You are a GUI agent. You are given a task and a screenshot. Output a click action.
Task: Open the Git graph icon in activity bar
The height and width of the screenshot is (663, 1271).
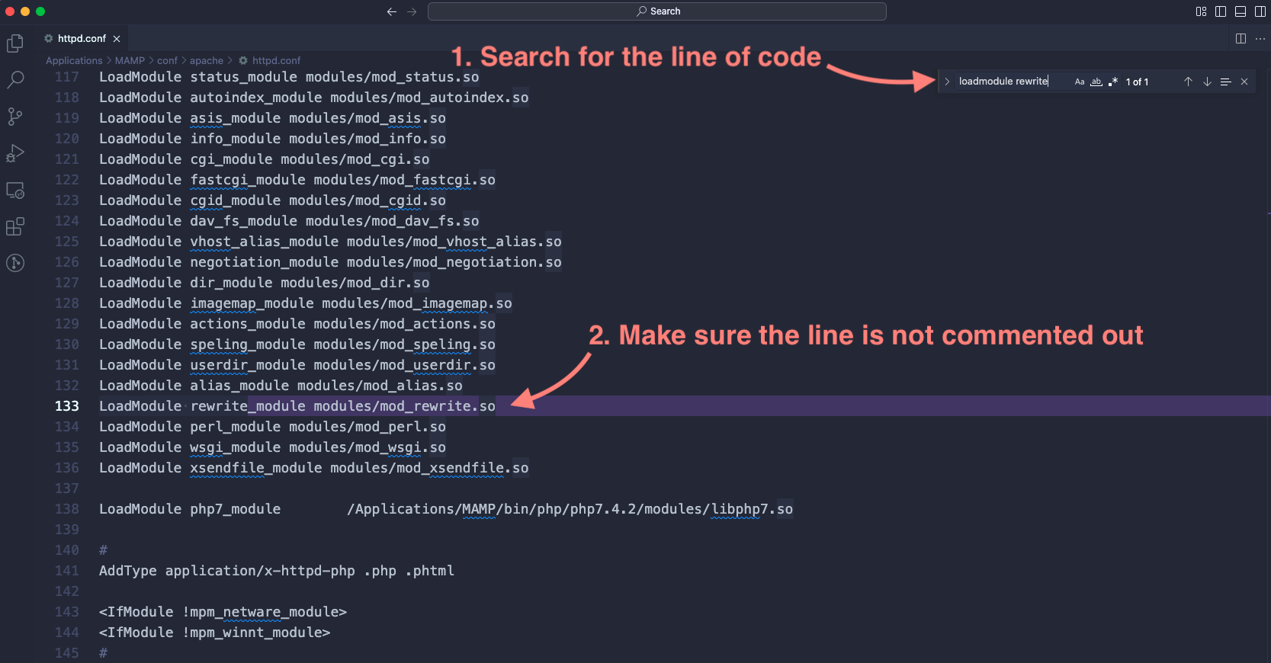tap(14, 263)
